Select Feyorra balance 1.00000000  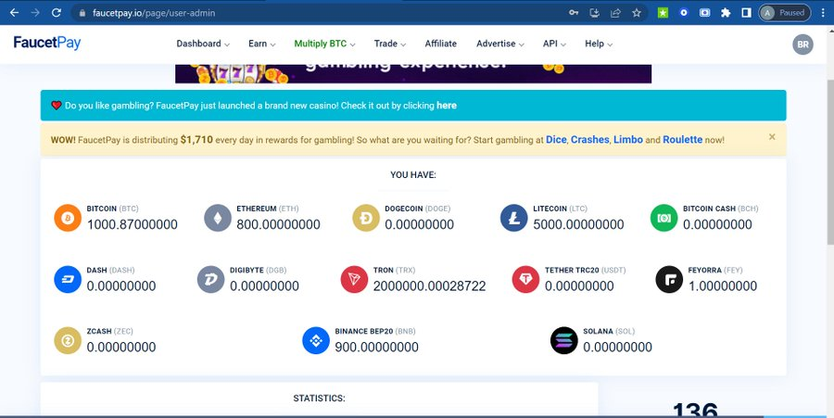coord(722,286)
